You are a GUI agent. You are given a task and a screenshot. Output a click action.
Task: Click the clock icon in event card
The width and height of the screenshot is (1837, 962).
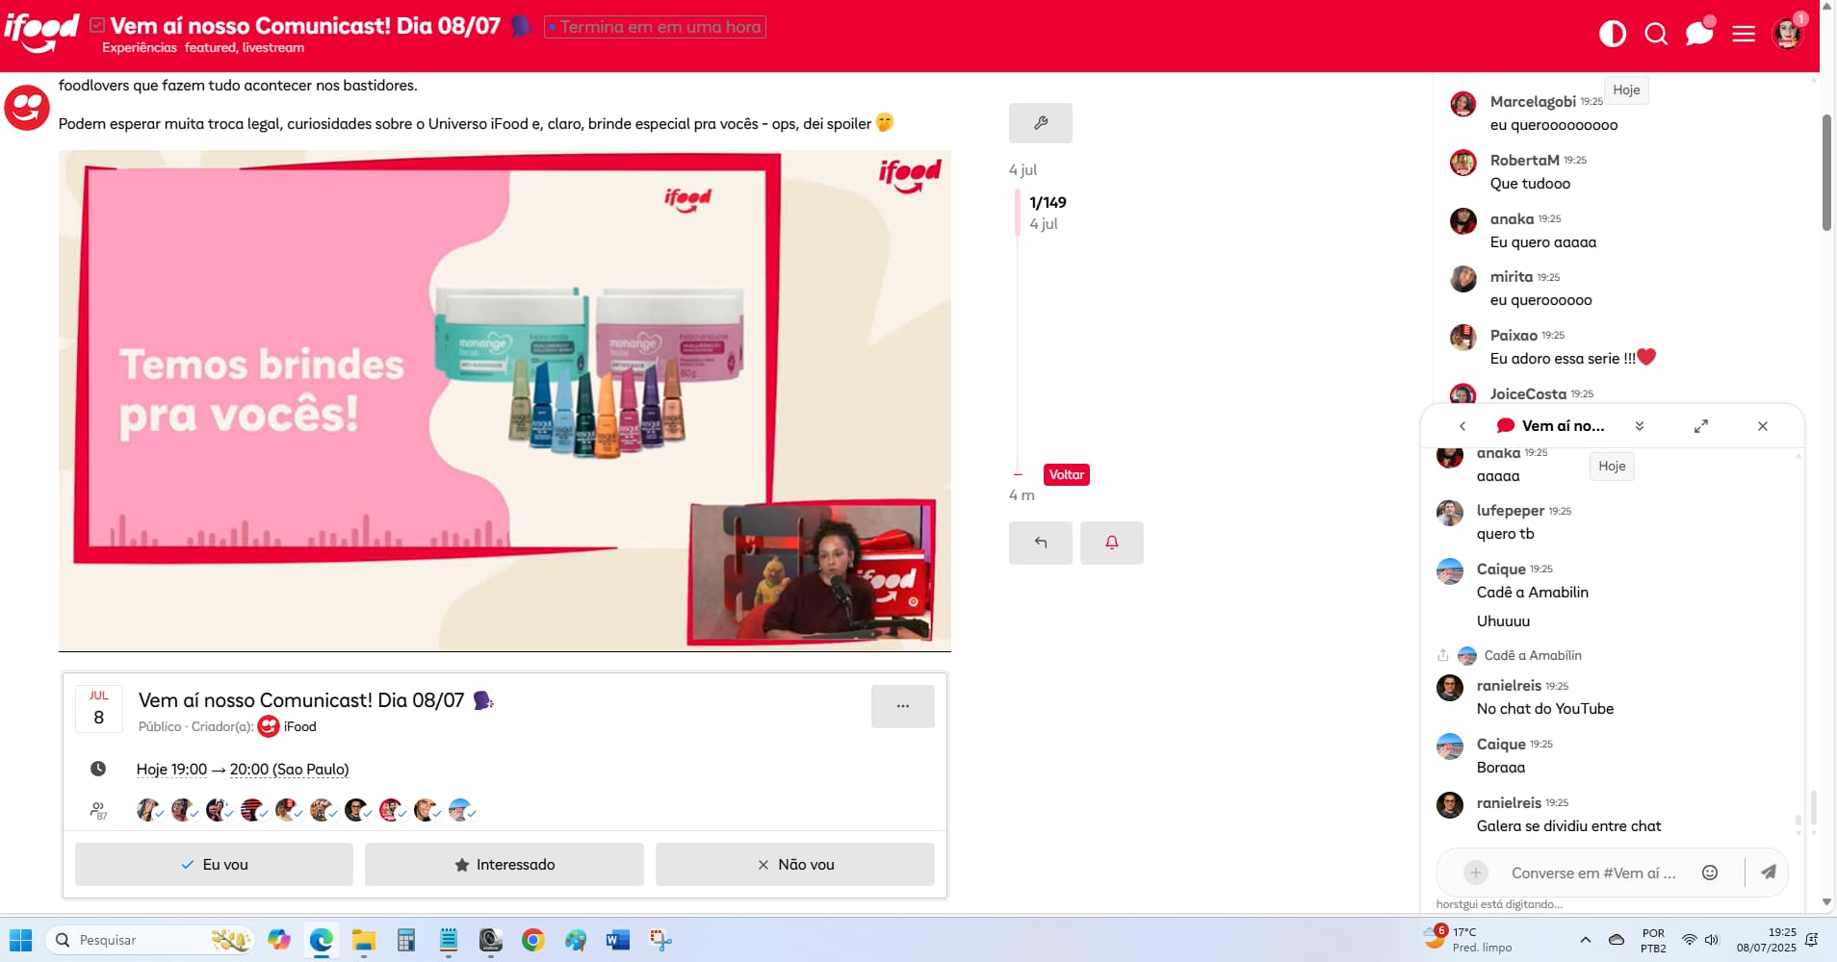[98, 769]
